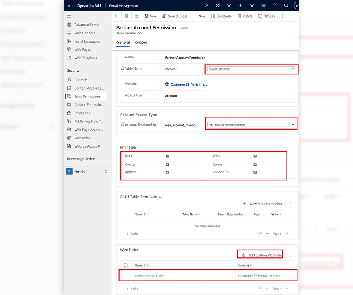
Task: Open the Account (account) table name dropdown
Action: pyautogui.click(x=251, y=69)
